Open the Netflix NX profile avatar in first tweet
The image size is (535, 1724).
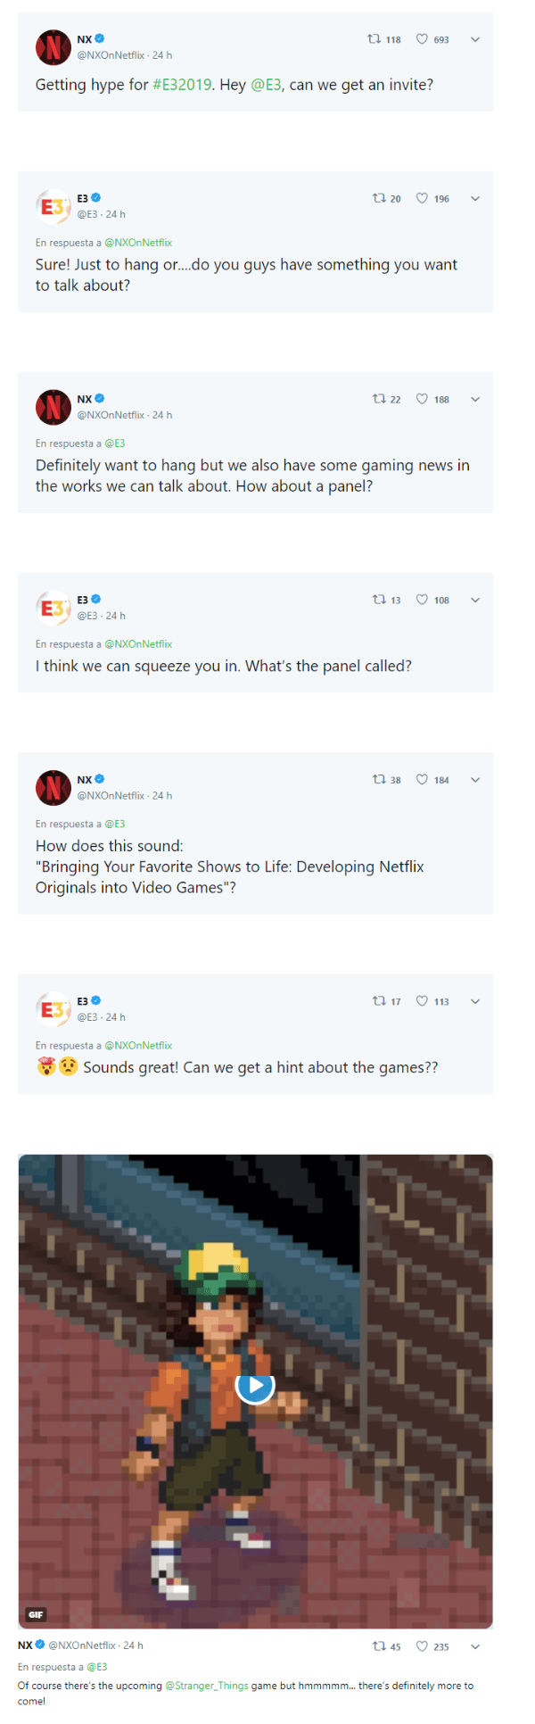coord(53,46)
